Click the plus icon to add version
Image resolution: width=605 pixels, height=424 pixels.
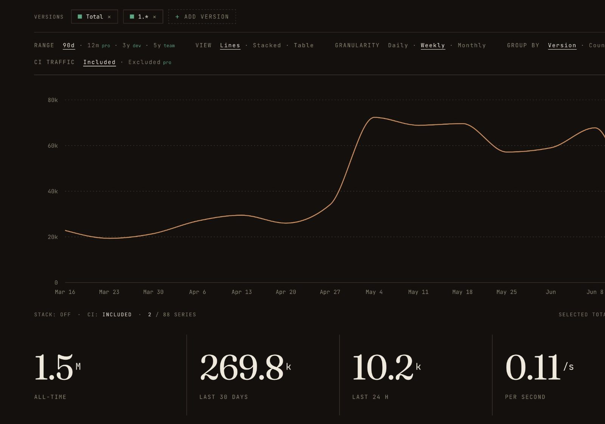click(177, 17)
